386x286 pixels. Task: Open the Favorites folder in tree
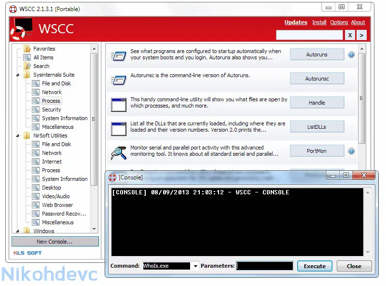pos(44,49)
